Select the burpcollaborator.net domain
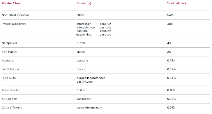 point(91,78)
